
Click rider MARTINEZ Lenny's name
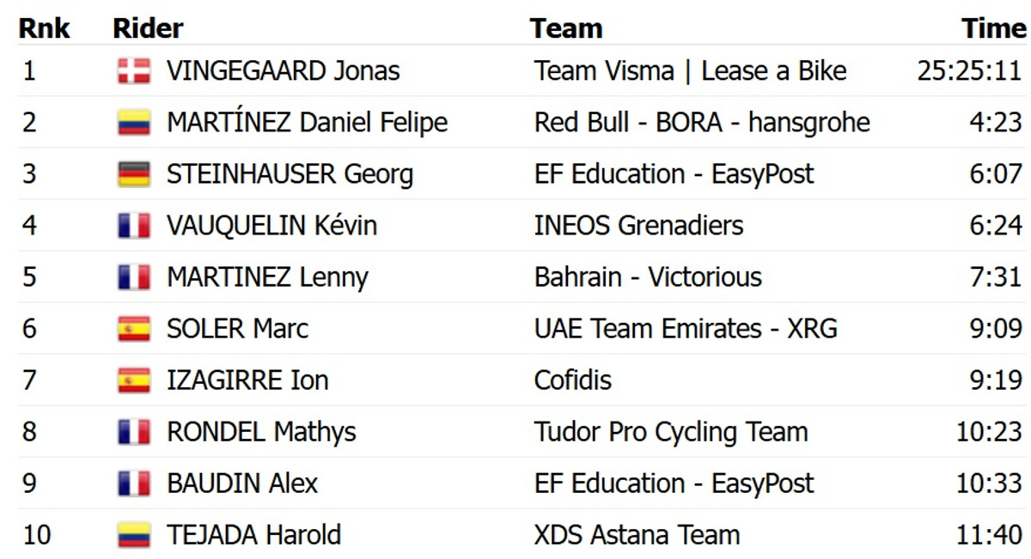click(x=266, y=276)
